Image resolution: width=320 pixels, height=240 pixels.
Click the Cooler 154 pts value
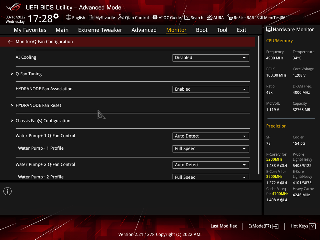[299, 143]
